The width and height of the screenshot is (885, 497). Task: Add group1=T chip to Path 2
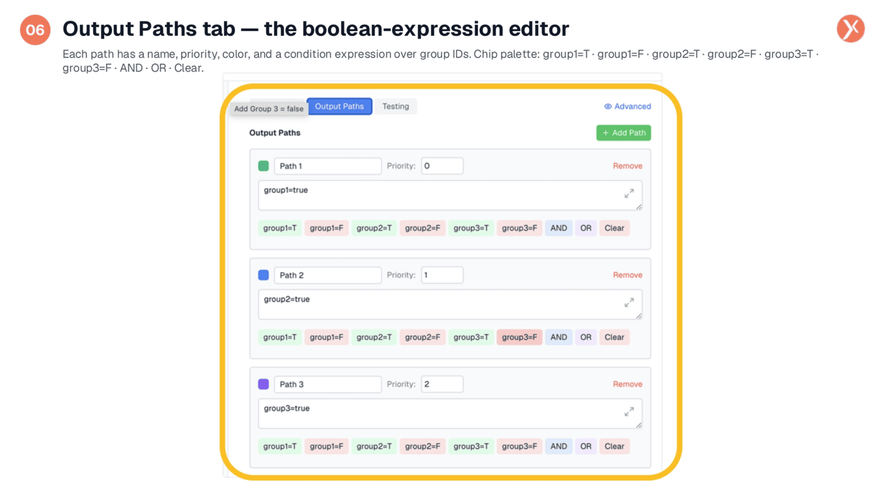click(x=280, y=337)
